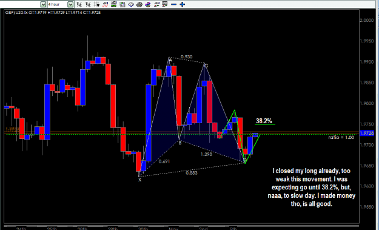Click the GBP/USD.fx OHLC header text

(53, 12)
